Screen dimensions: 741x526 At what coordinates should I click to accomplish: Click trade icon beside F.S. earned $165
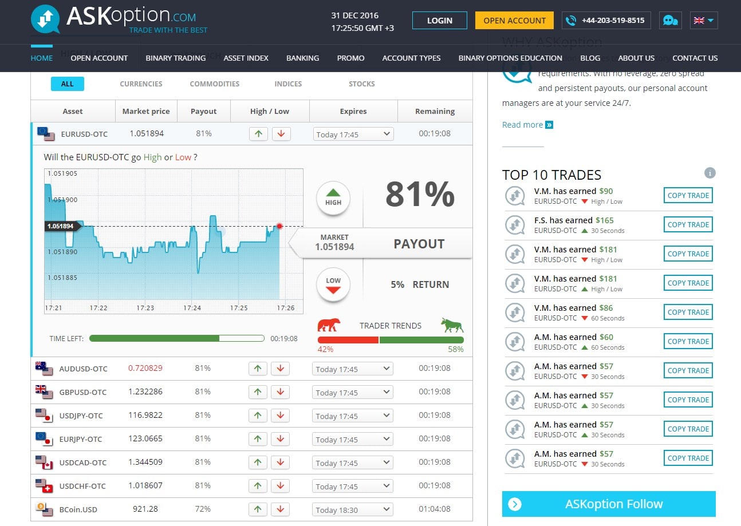(x=515, y=225)
